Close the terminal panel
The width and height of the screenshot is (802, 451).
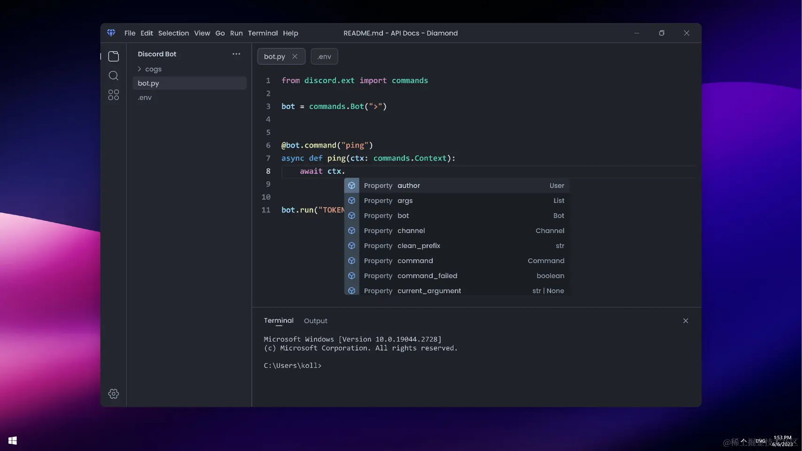(x=685, y=321)
